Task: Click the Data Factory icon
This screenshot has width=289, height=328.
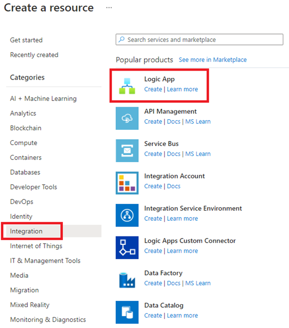Action: (127, 280)
